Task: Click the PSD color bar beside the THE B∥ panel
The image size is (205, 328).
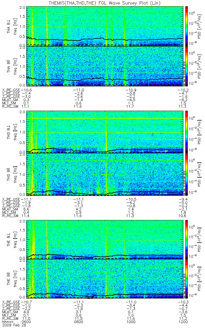Action: tap(187, 278)
